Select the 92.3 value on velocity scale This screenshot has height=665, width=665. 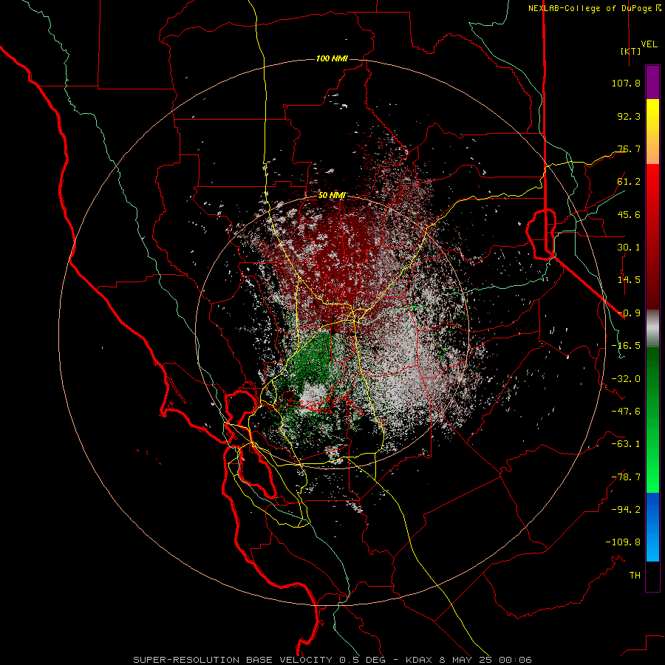pyautogui.click(x=629, y=116)
